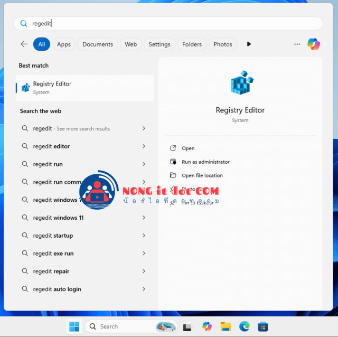Image resolution: width=338 pixels, height=337 pixels.
Task: Switch to Photos filter tab
Action: point(223,44)
